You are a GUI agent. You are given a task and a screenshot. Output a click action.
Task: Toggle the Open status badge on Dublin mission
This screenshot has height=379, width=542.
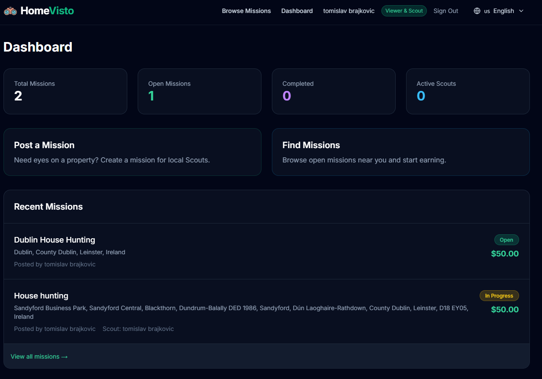click(x=506, y=240)
